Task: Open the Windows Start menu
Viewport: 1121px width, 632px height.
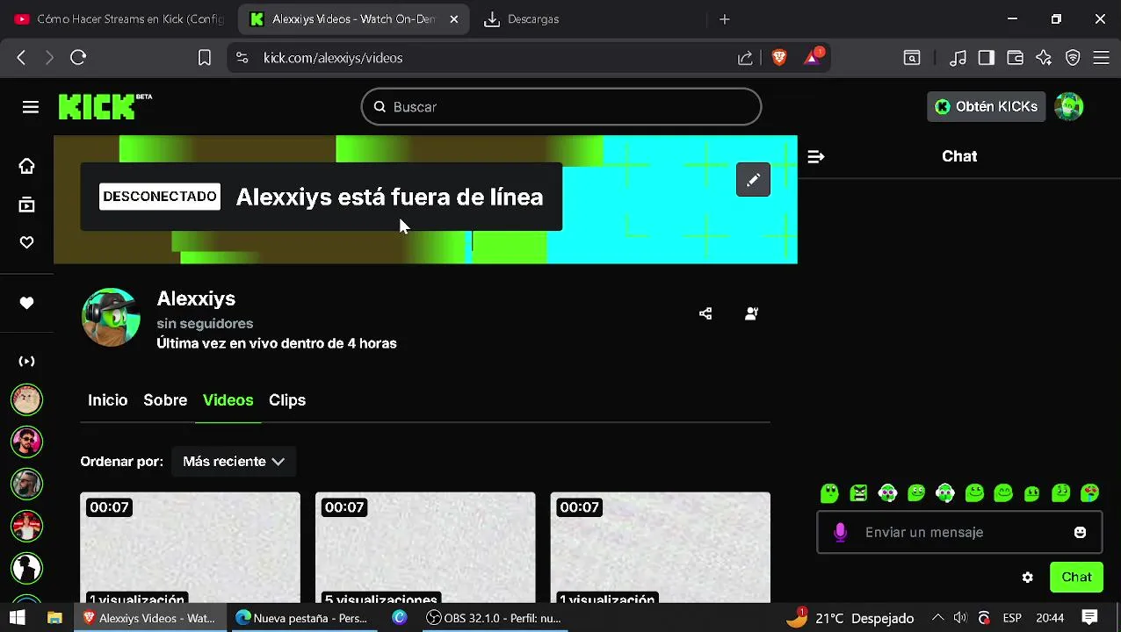Action: [x=18, y=618]
